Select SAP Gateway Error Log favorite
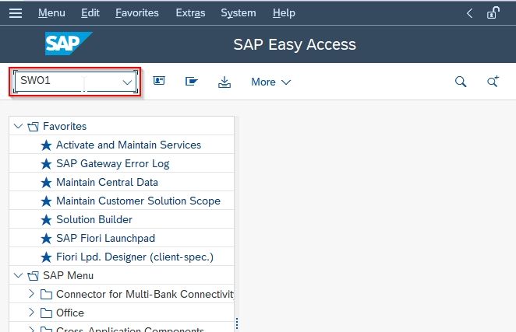This screenshot has height=332, width=516. (112, 163)
